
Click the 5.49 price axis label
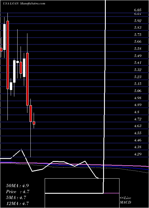click(x=138, y=56)
